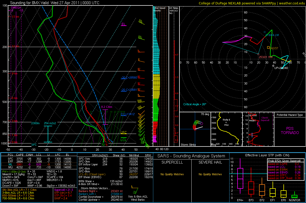
Task: Click the 'SARS - Sounding Analogue System' heading
Action: click(191, 156)
